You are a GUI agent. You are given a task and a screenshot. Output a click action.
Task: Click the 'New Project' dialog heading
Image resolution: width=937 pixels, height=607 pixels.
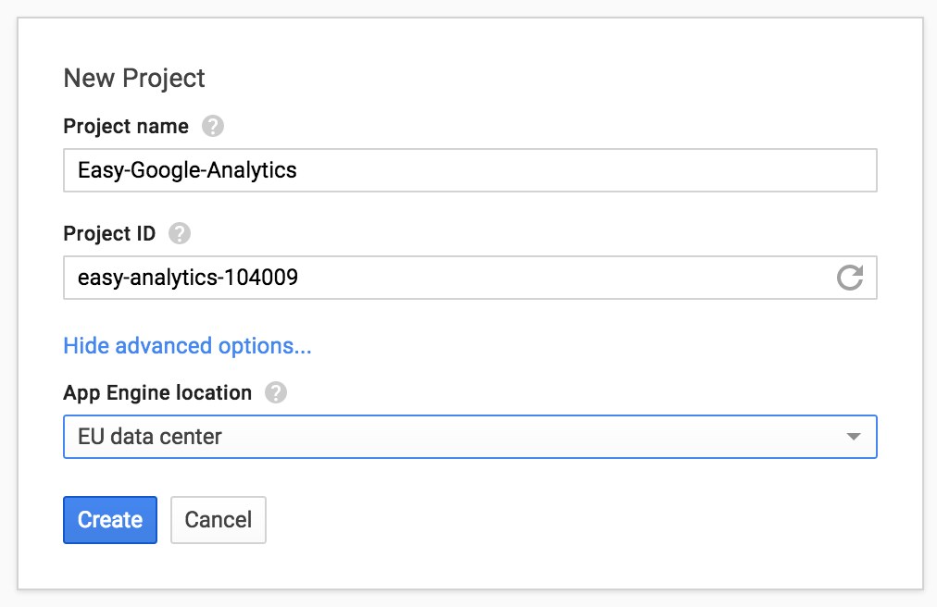pos(134,79)
